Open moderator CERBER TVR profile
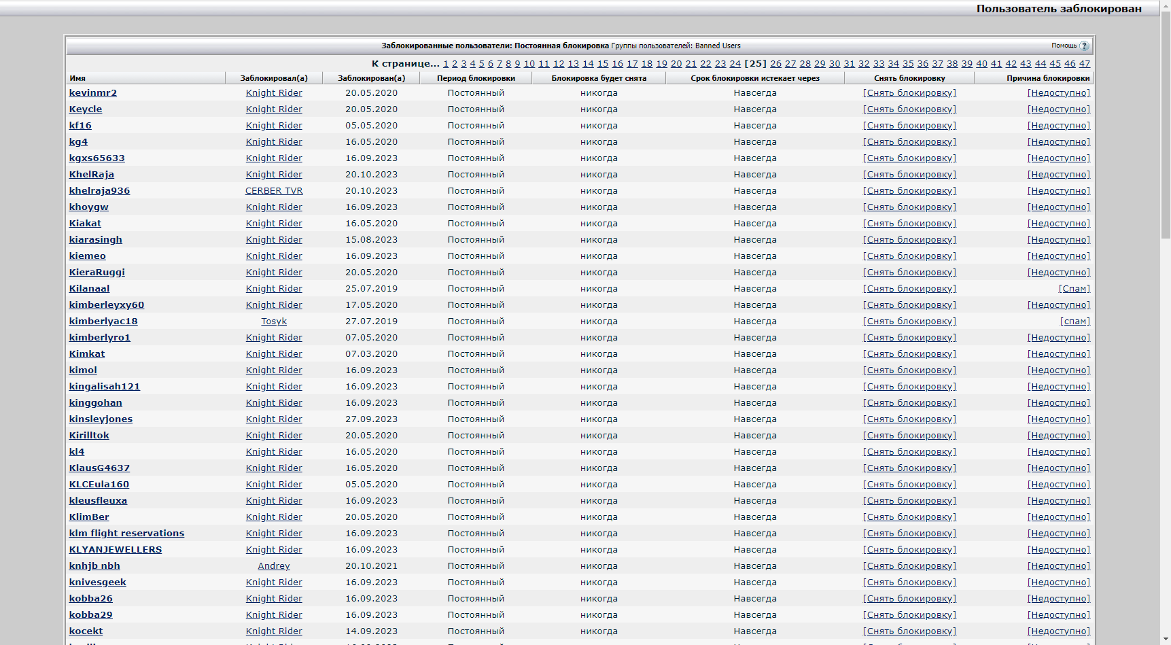 click(274, 191)
